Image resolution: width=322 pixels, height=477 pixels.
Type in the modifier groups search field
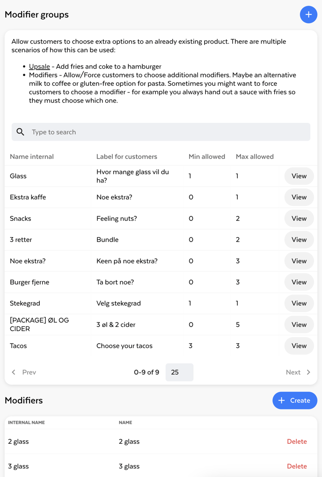(168, 132)
